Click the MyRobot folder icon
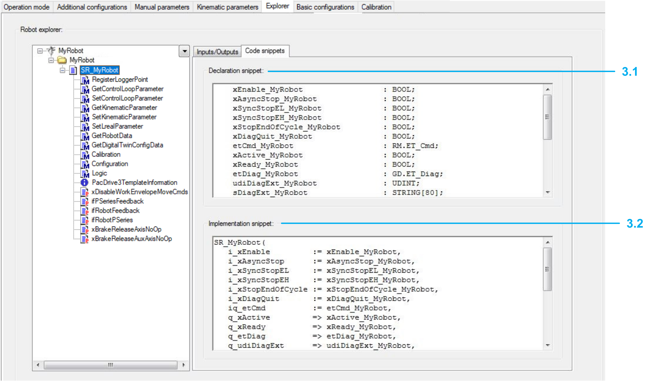The width and height of the screenshot is (651, 381). click(62, 60)
